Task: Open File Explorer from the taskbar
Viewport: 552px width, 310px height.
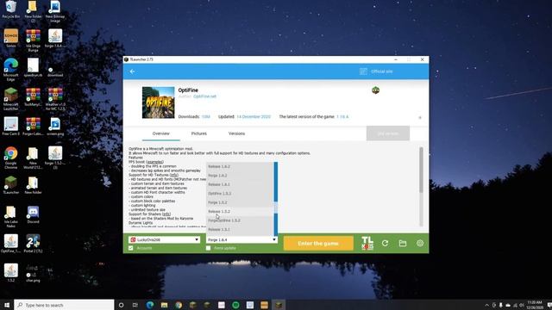Action: pyautogui.click(x=164, y=305)
